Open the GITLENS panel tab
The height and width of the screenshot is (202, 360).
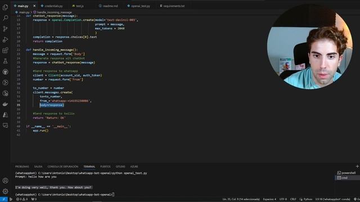(x=120, y=167)
